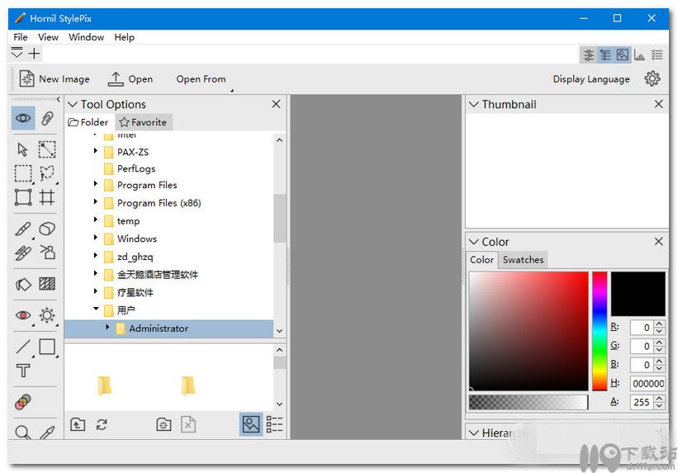Image resolution: width=678 pixels, height=473 pixels.
Task: Toggle Histogram panel toolbar icon
Action: (x=639, y=55)
